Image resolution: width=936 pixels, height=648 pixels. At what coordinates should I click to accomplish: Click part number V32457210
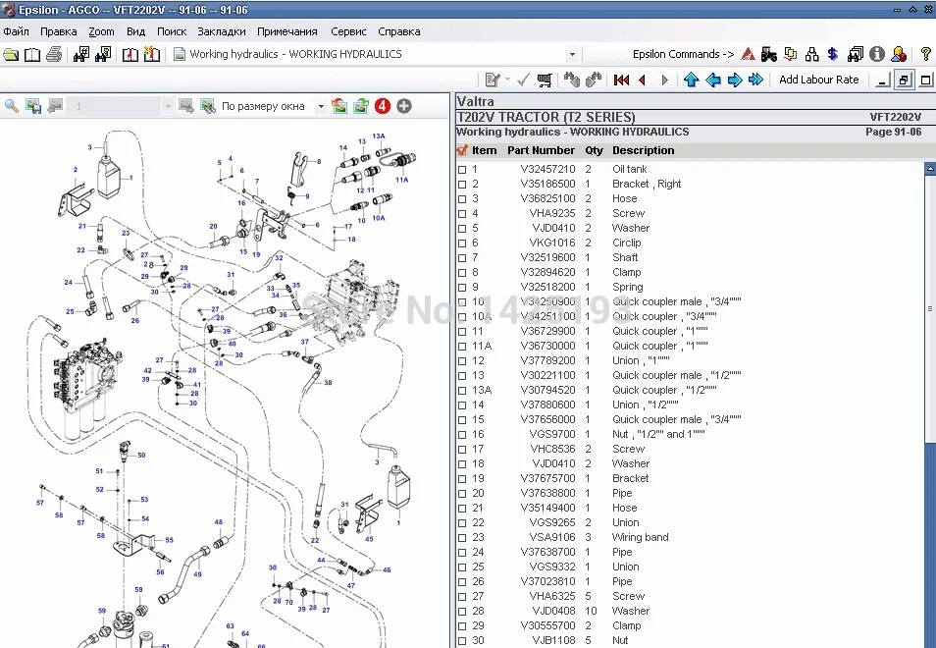pos(547,169)
